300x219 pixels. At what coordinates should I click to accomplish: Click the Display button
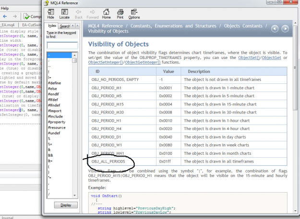click(66, 205)
